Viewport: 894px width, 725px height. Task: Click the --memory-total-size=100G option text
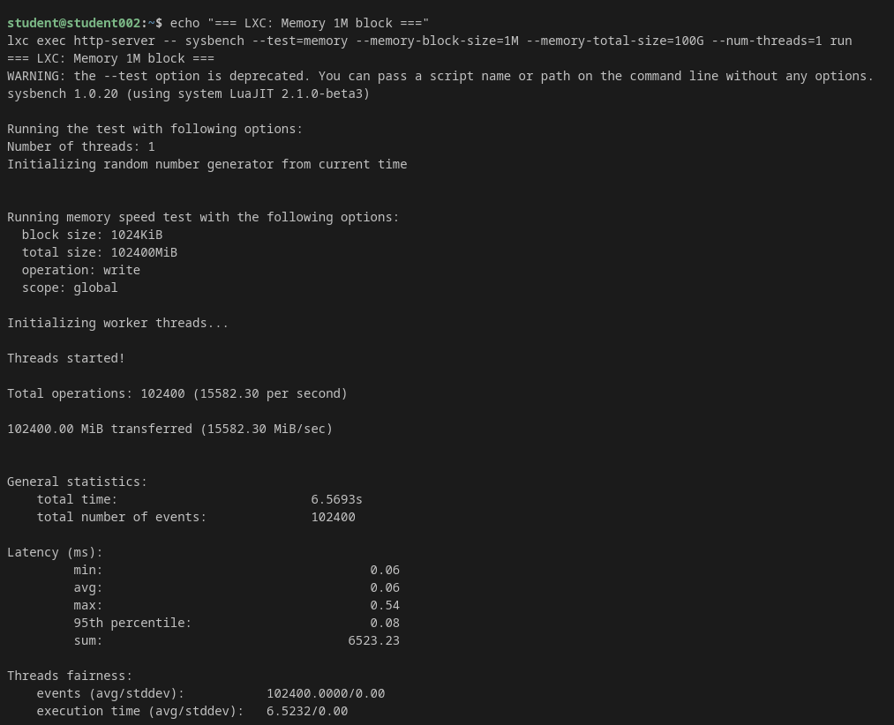click(614, 41)
